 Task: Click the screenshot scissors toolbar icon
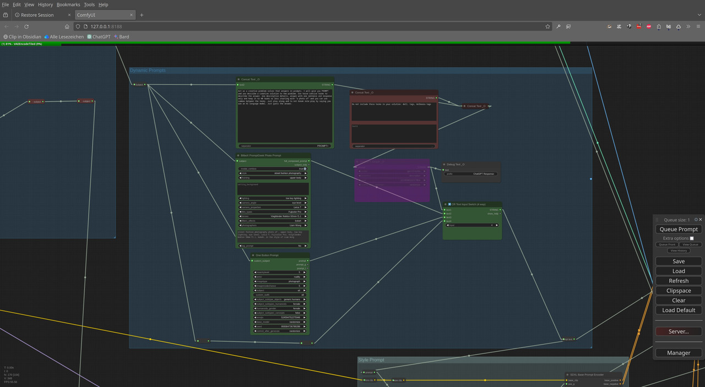569,26
